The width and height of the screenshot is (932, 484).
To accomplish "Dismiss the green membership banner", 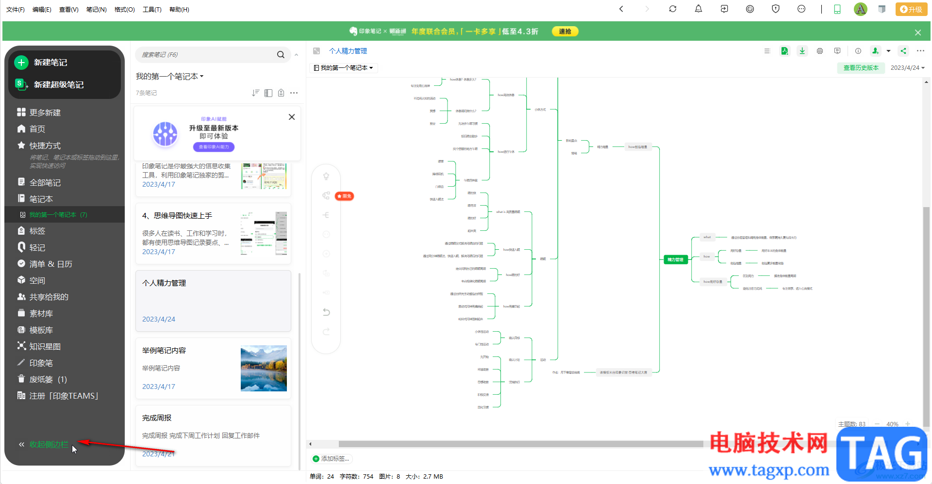I will point(918,32).
